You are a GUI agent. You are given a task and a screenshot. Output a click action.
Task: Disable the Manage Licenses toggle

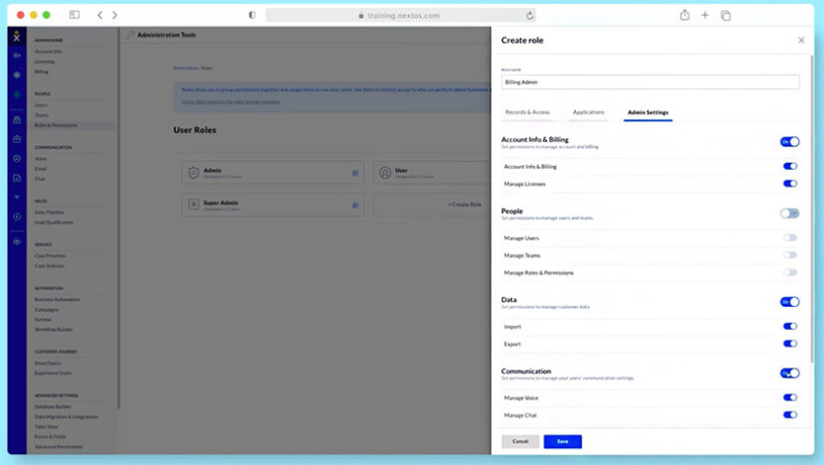pyautogui.click(x=790, y=184)
